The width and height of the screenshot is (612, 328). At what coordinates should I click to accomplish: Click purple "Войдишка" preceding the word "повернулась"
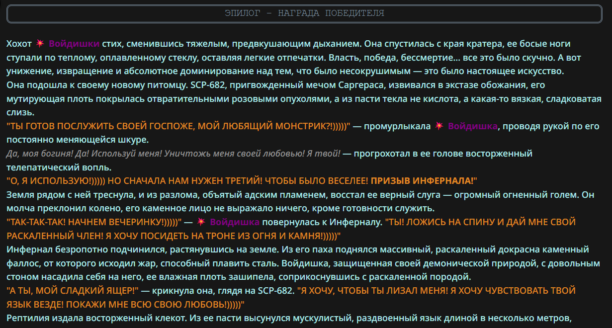[235, 222]
